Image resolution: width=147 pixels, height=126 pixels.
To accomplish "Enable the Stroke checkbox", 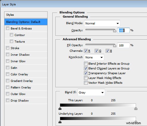I will [x=7, y=48].
